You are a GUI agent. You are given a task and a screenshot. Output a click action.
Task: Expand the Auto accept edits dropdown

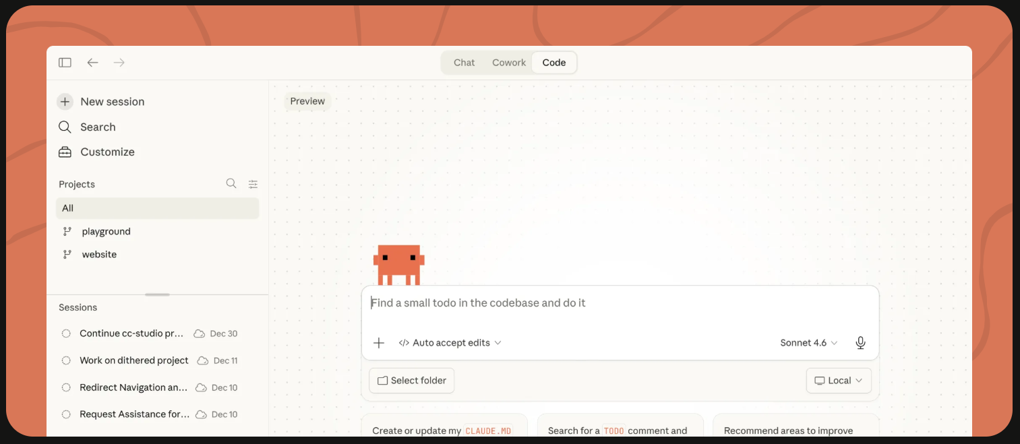(x=450, y=343)
